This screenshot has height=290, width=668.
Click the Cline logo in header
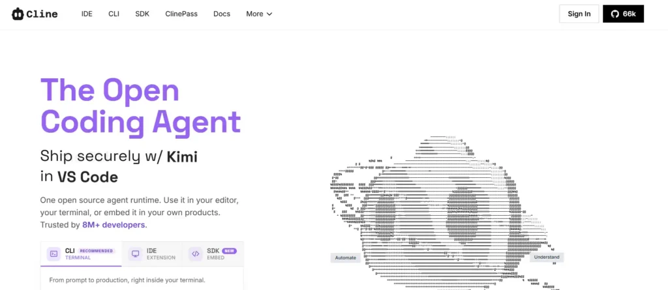click(x=35, y=14)
